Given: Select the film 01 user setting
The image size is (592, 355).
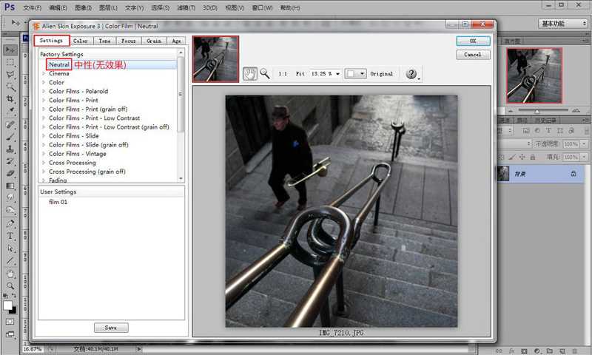Looking at the screenshot, I should (x=58, y=202).
